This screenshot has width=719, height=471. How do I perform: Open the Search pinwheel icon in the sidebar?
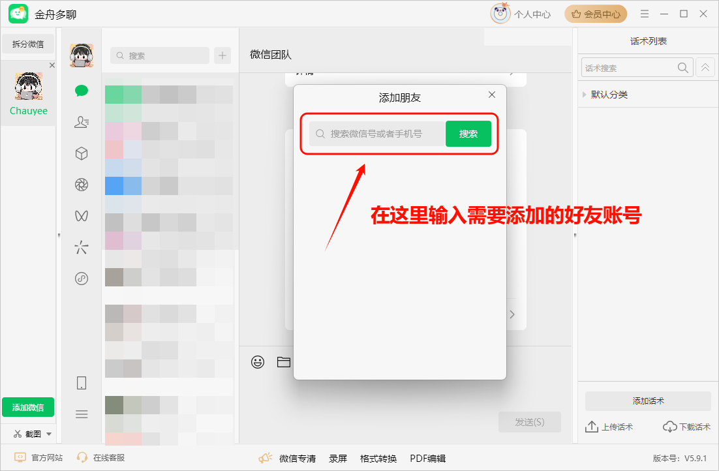tap(82, 247)
